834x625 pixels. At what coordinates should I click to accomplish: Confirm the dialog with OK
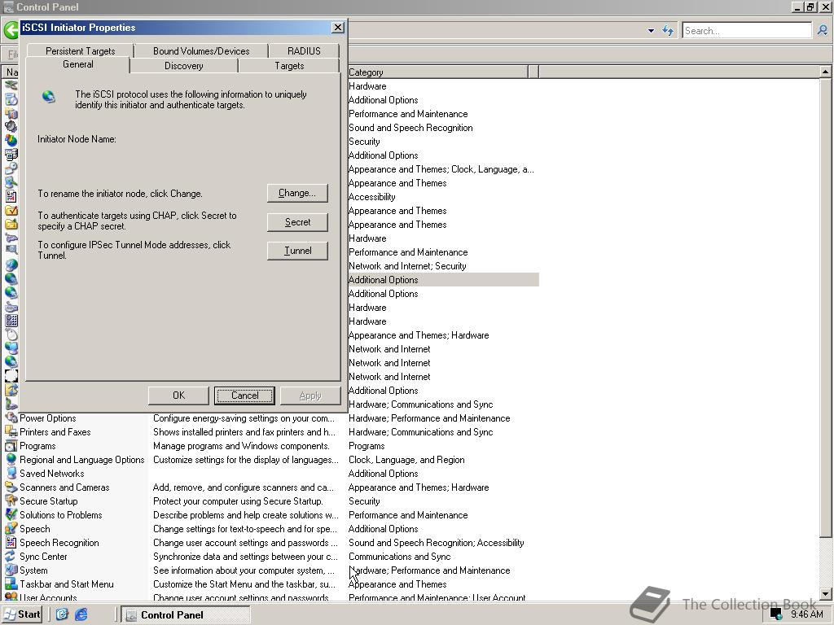pyautogui.click(x=178, y=396)
